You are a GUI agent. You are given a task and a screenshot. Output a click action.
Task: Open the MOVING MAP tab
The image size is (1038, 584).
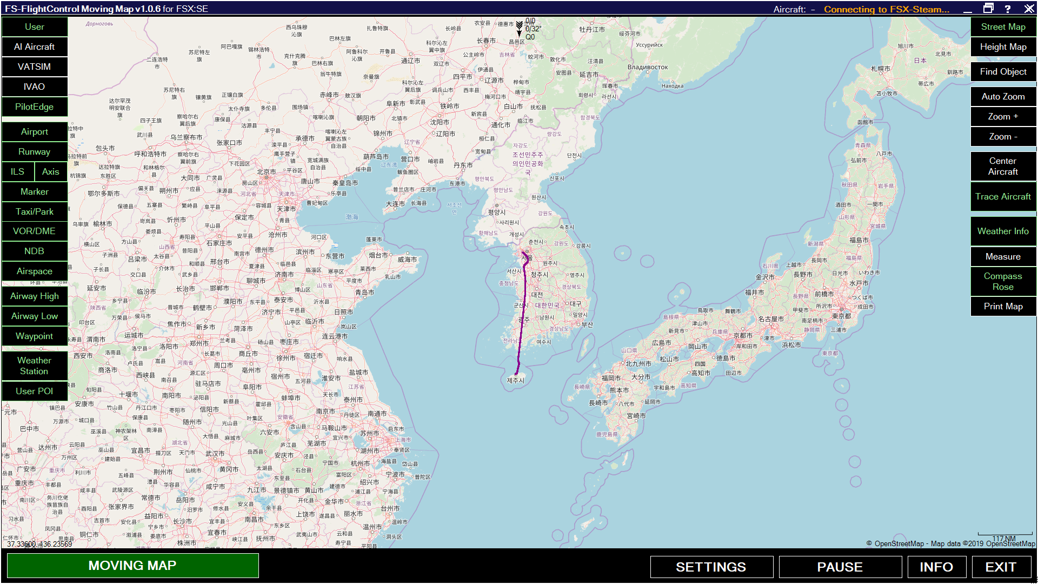coord(132,566)
